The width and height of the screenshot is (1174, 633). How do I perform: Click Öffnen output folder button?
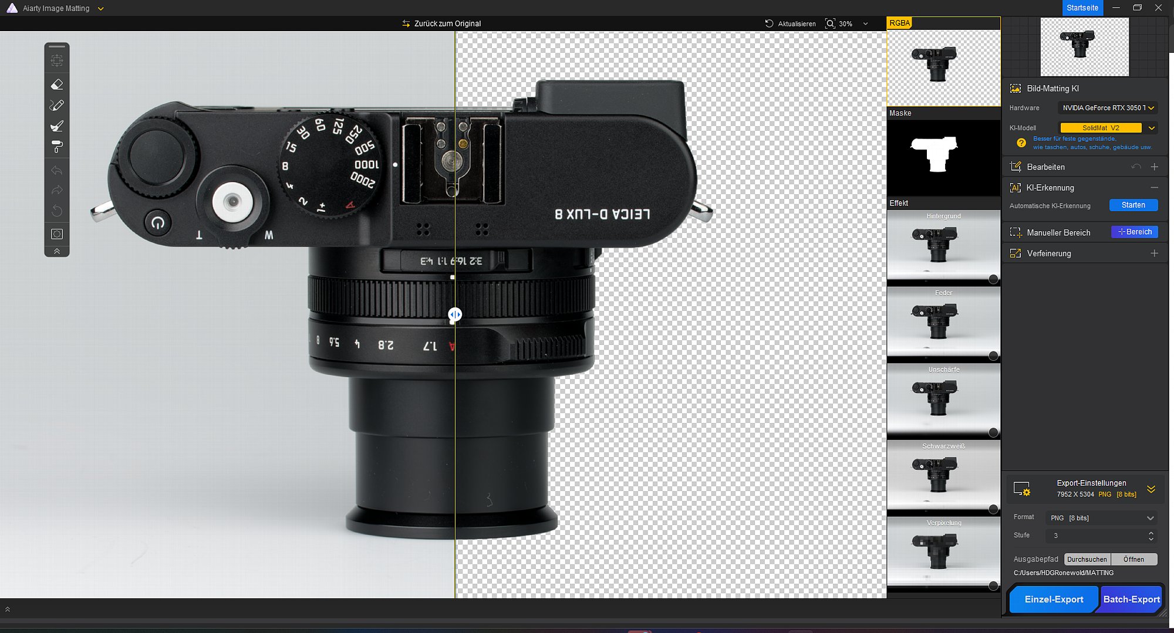[x=1134, y=560]
